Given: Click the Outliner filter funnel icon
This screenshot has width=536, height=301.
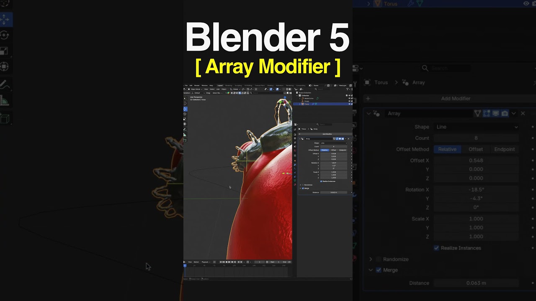Looking at the screenshot, I should (x=348, y=89).
